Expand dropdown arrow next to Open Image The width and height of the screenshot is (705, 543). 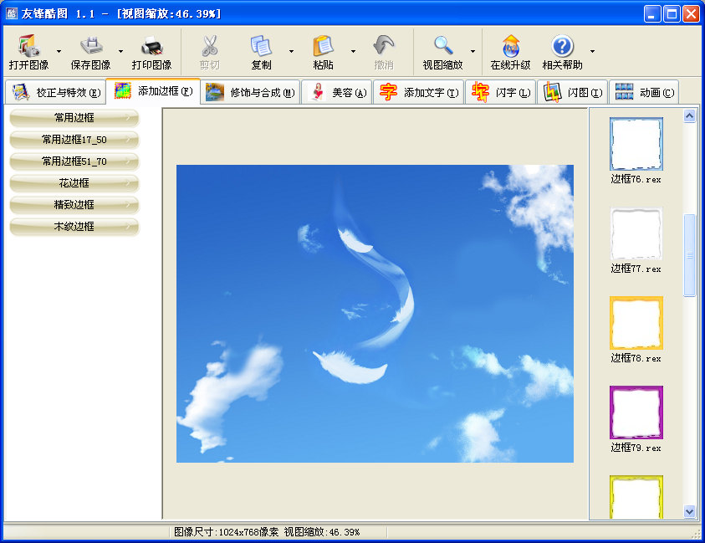tap(59, 52)
